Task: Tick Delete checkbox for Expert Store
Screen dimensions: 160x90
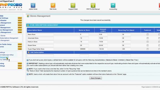Action: coord(159,45)
